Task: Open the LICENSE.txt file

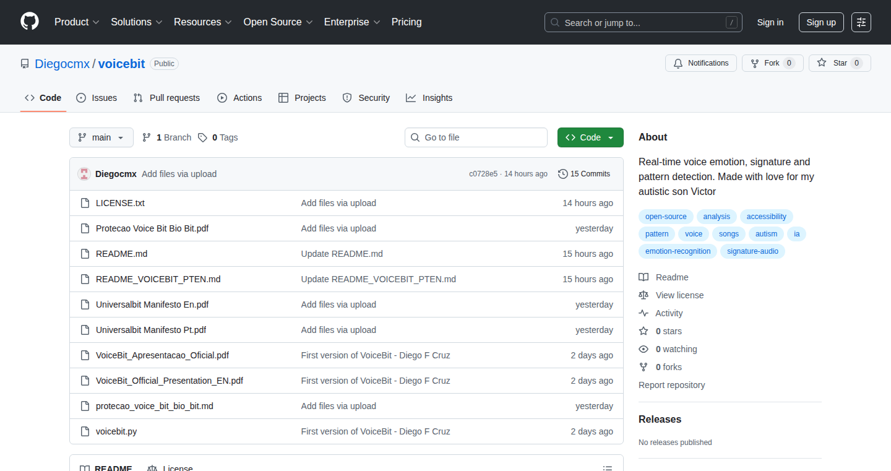Action: coord(120,203)
